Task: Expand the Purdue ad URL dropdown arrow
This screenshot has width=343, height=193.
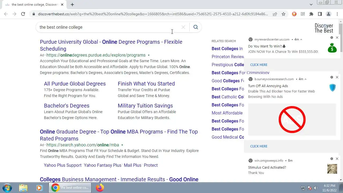Action: pyautogui.click(x=148, y=55)
